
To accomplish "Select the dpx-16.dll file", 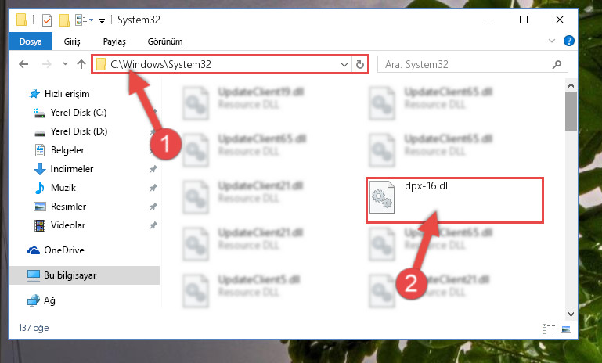I will (455, 200).
